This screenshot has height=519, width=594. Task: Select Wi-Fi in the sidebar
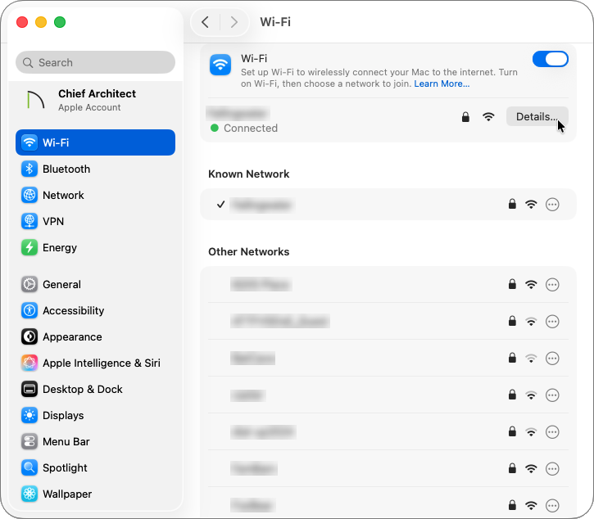[96, 142]
